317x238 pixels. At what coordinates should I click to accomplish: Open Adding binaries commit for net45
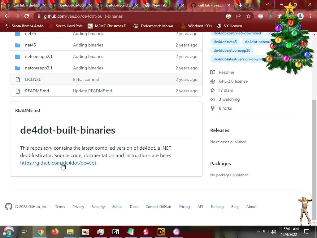coord(88,45)
